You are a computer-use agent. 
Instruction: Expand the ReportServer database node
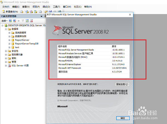click(9, 40)
